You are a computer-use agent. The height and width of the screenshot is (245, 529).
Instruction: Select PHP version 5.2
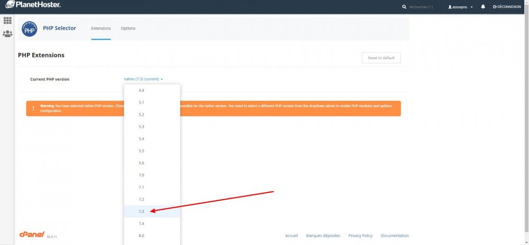[152, 115]
